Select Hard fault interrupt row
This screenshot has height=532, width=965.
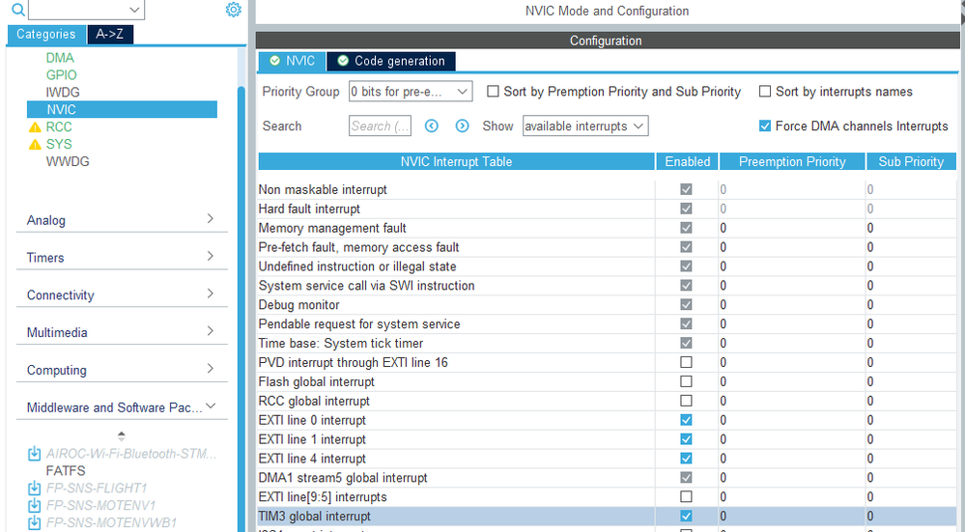pos(607,210)
